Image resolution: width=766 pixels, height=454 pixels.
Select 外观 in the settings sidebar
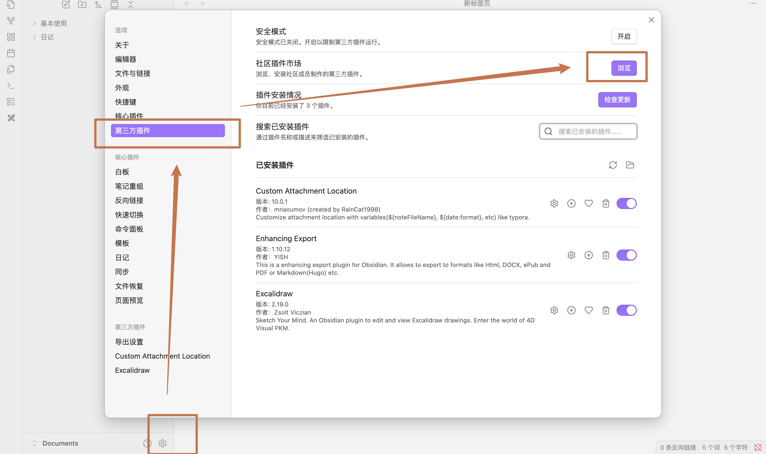point(122,88)
